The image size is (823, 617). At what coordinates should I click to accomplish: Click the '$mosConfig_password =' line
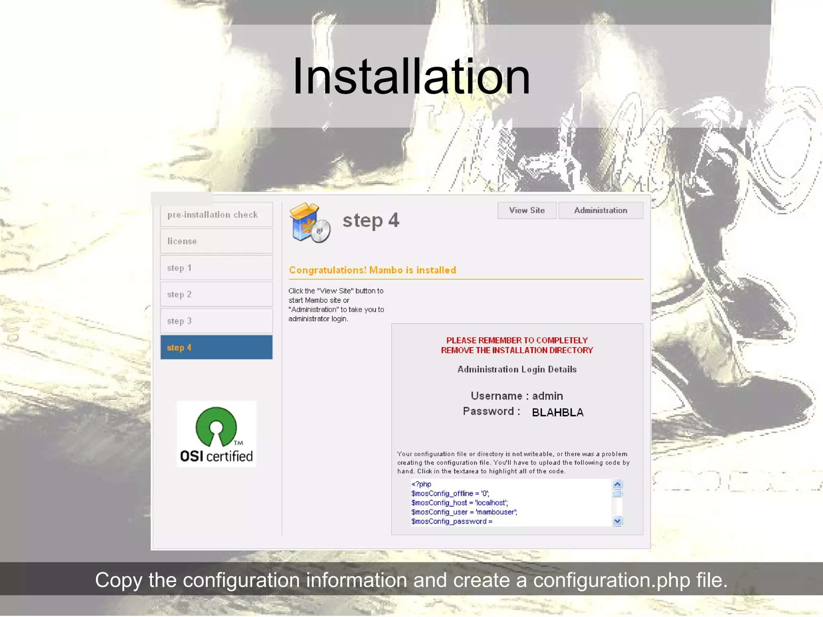click(452, 521)
